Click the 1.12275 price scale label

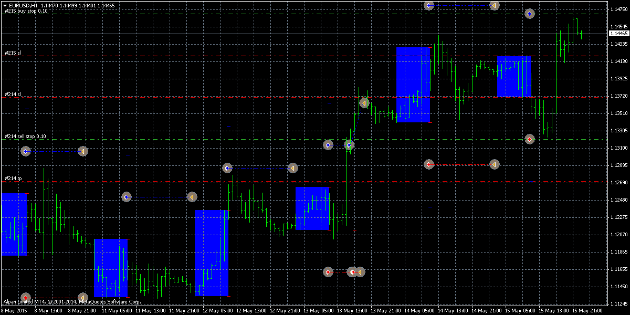(x=619, y=217)
